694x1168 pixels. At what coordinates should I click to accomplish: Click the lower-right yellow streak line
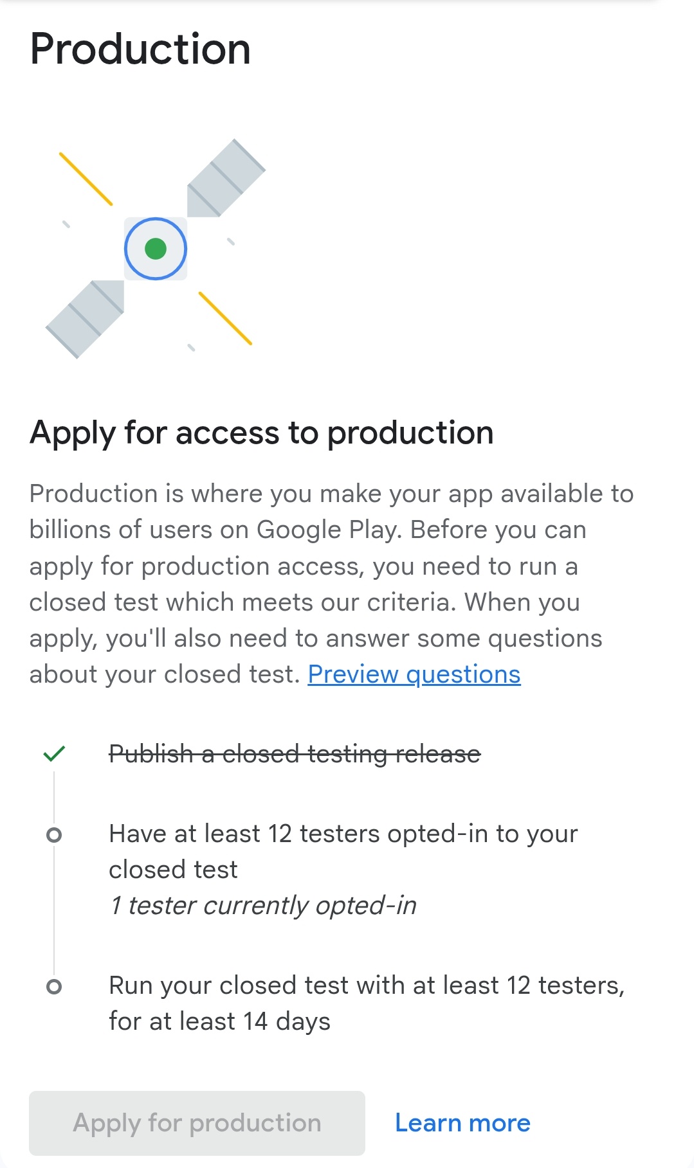[225, 318]
